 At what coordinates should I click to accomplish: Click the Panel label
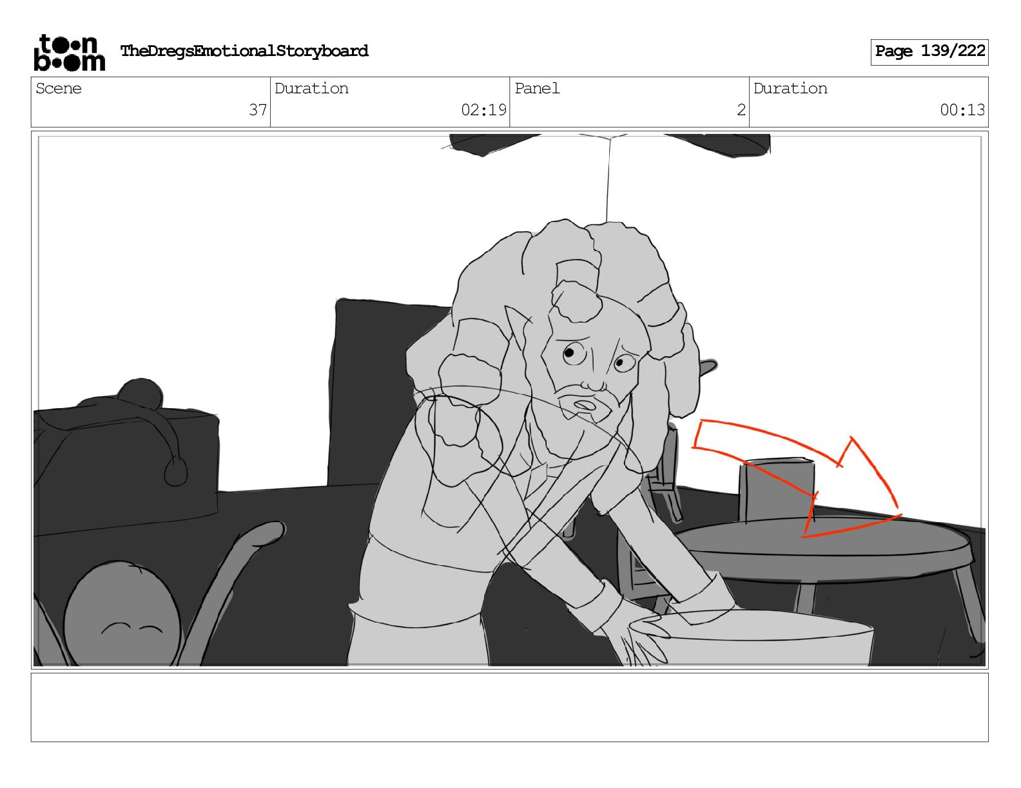(537, 88)
